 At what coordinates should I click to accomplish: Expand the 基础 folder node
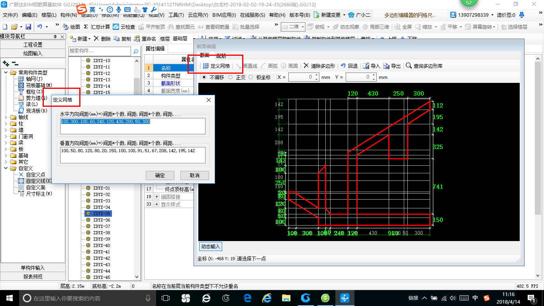(x=6, y=155)
